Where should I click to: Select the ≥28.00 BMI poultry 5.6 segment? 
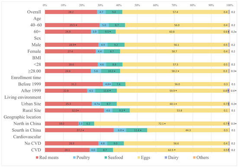tap(96, 71)
